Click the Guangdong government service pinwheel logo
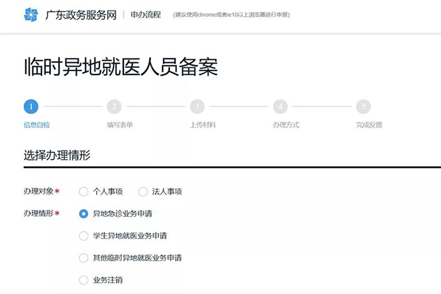Viewport: 441px width, 294px height. (31, 14)
